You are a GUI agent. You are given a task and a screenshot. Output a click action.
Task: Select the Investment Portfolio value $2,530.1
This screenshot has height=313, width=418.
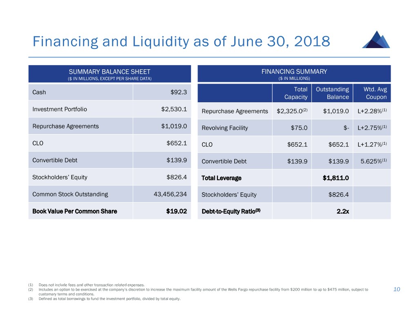(x=174, y=109)
